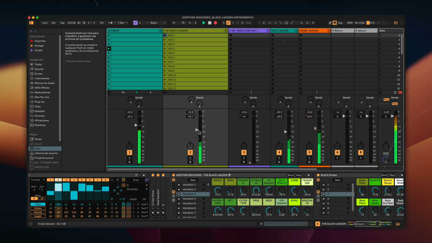Open the Forward direction dropdown in sequencer
432x243 pixels.
[x=38, y=180]
